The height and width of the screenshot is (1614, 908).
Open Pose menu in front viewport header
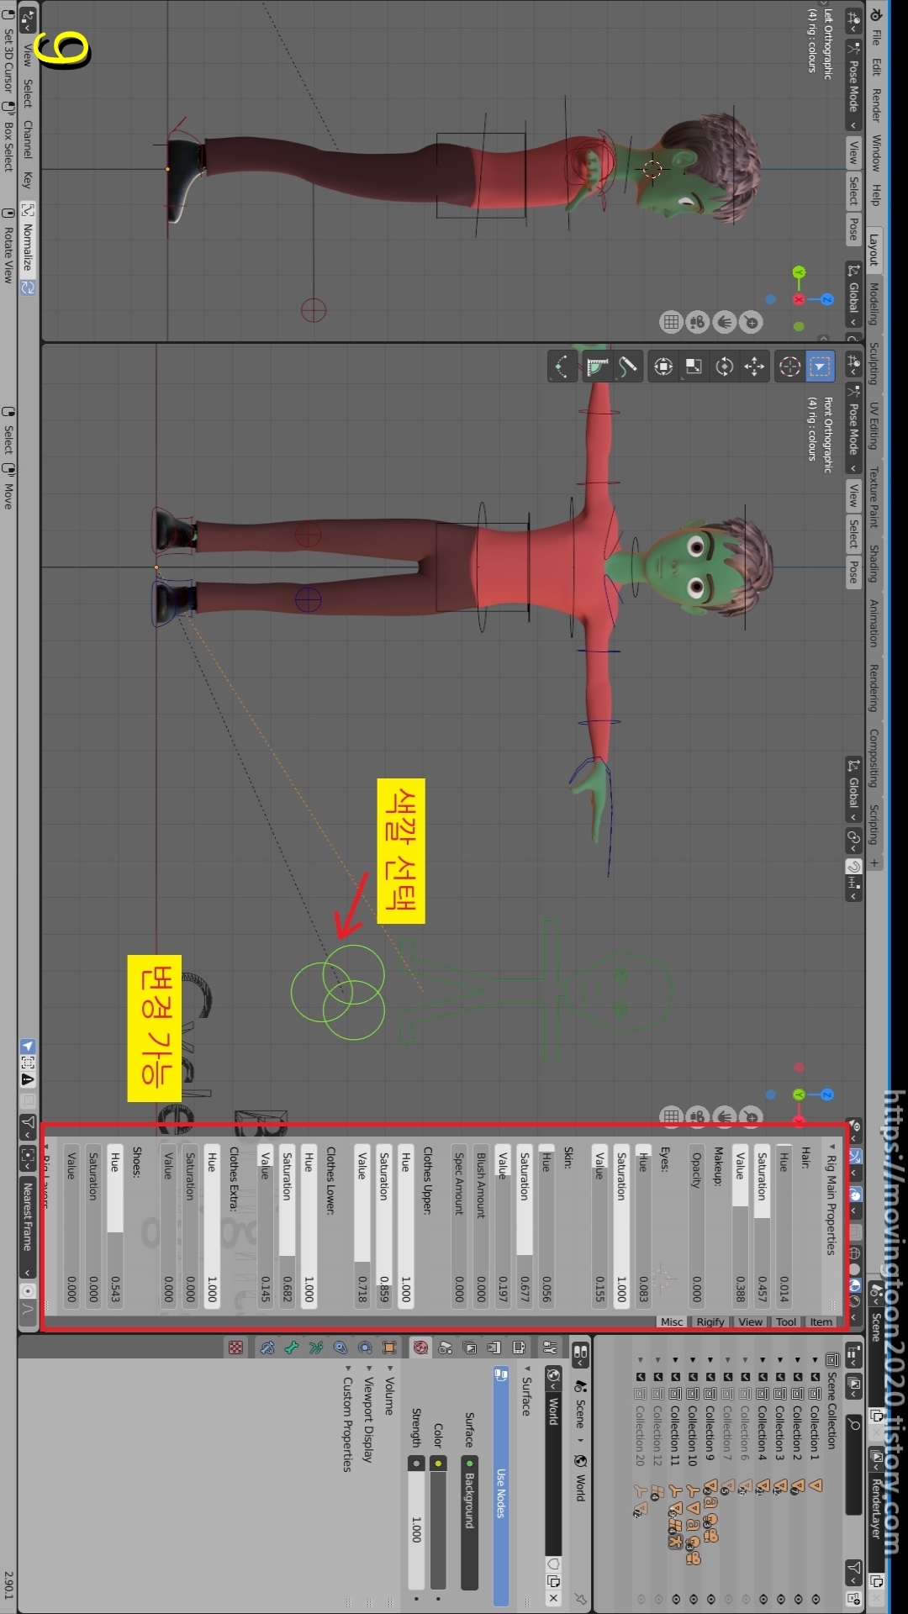click(853, 572)
